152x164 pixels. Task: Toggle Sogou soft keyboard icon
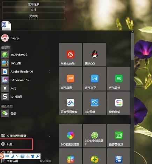coord(22,156)
